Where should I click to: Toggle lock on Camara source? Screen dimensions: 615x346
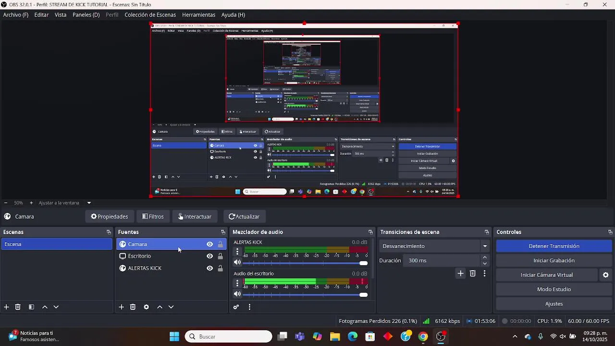pyautogui.click(x=221, y=244)
